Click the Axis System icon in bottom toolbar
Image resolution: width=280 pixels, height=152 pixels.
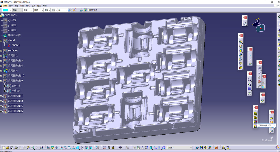pos(142,148)
